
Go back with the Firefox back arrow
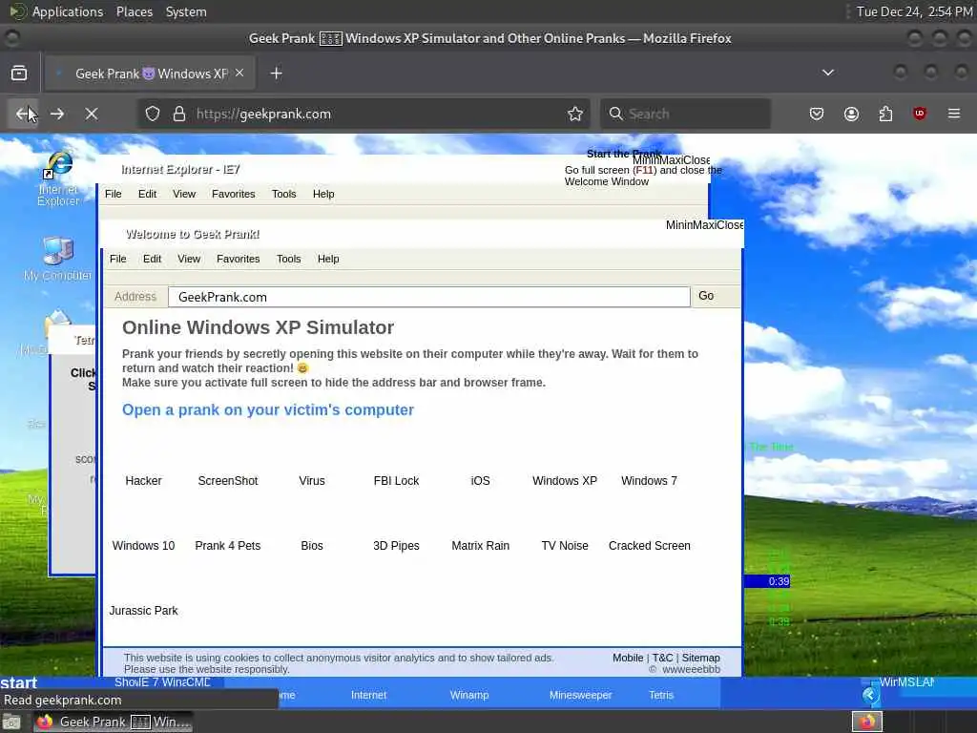click(23, 115)
